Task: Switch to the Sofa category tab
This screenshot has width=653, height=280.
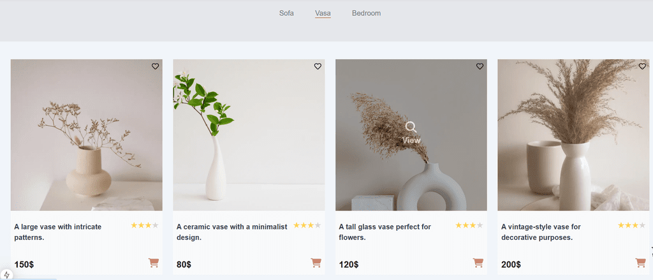Action: point(286,13)
